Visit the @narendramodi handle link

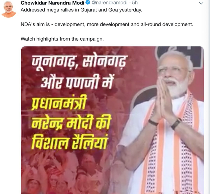[109, 2]
